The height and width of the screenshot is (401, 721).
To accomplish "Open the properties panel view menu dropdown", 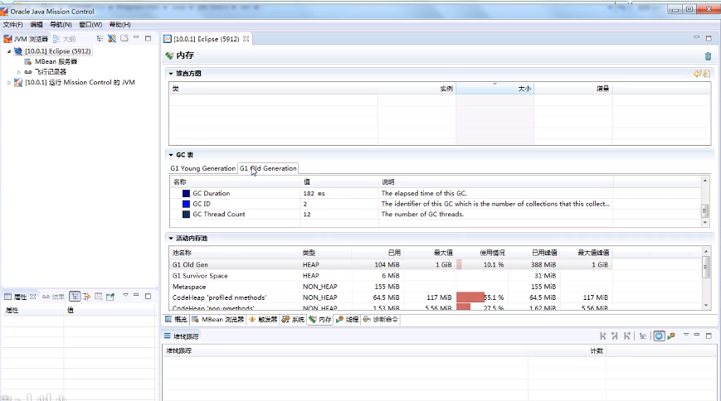I will click(125, 295).
